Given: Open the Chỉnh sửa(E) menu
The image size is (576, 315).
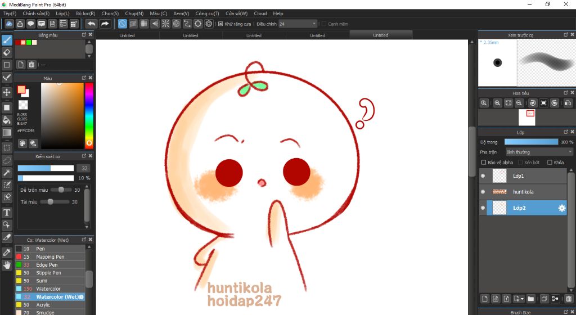Looking at the screenshot, I should pos(36,13).
